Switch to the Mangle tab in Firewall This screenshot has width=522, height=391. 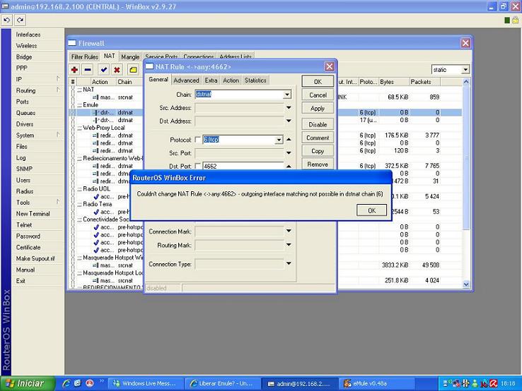click(130, 56)
